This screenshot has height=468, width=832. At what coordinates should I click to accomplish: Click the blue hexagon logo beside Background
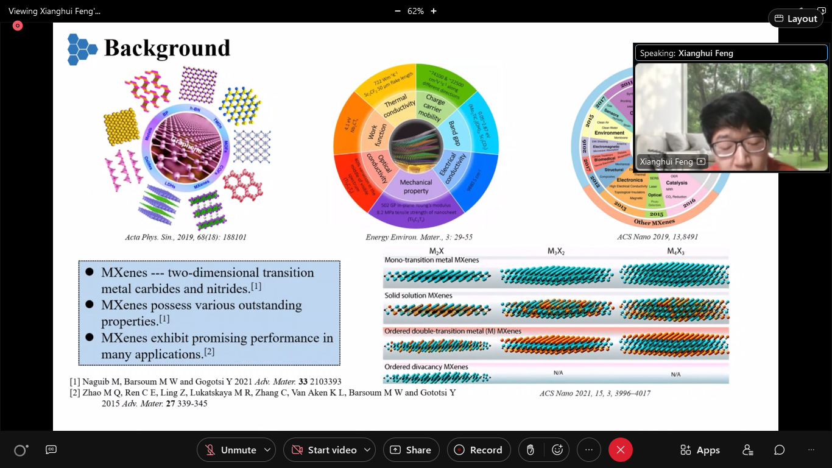click(82, 49)
